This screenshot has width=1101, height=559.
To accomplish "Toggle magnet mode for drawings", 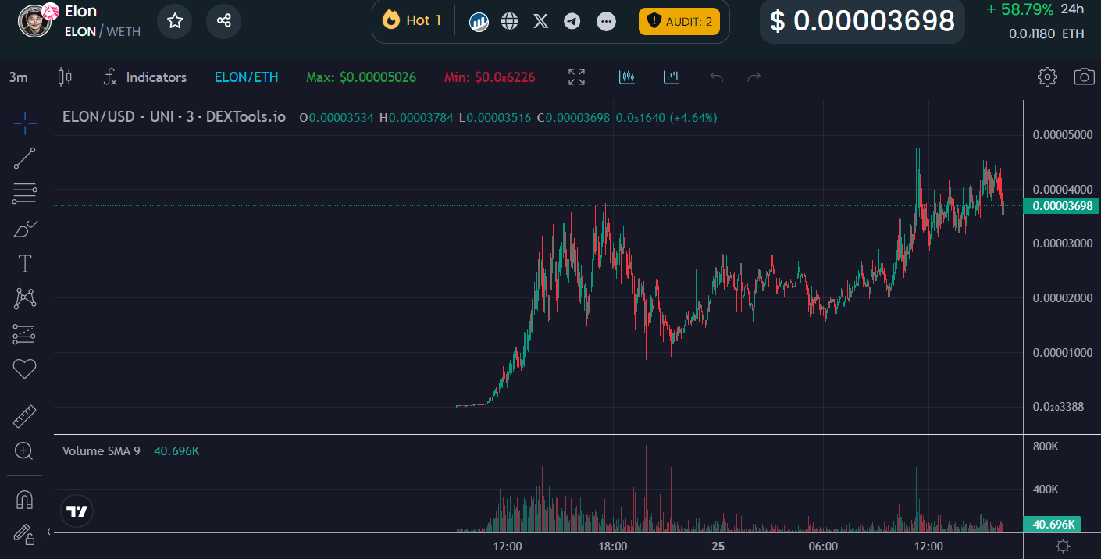I will 25,500.
